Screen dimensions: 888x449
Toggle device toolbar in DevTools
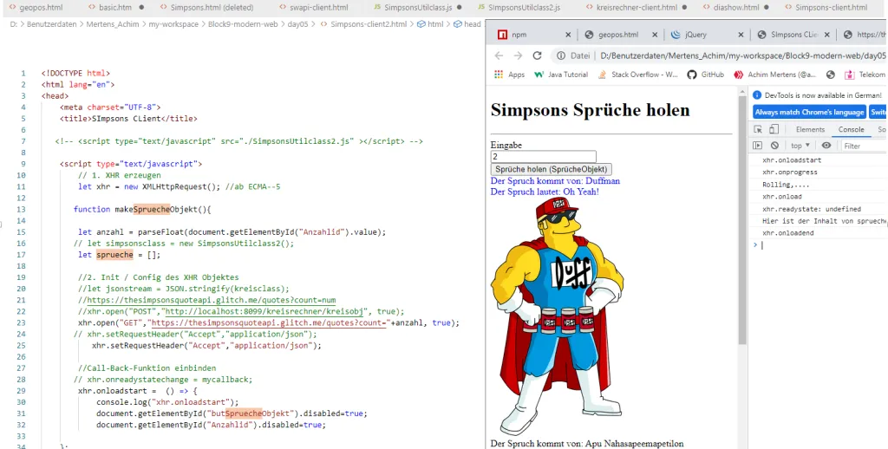pos(774,130)
